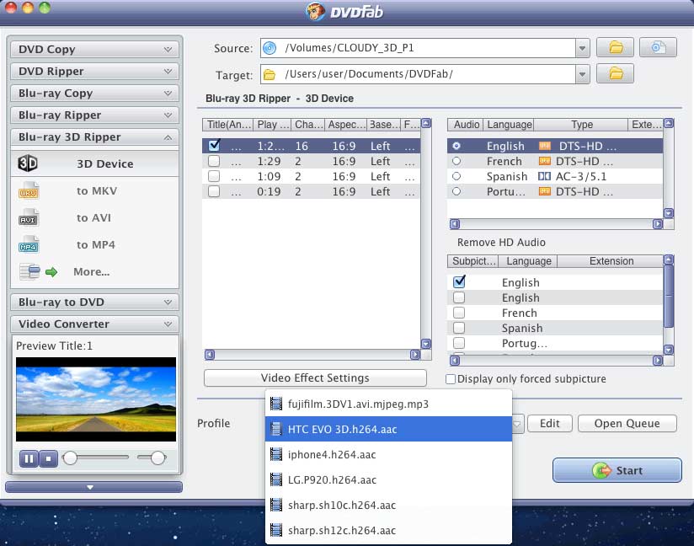Click the LG.P920 profile film icon
Image resolution: width=694 pixels, height=546 pixels.
(x=276, y=479)
